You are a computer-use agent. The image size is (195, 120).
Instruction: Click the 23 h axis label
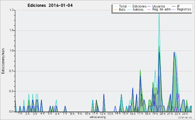pyautogui.click(x=185, y=114)
